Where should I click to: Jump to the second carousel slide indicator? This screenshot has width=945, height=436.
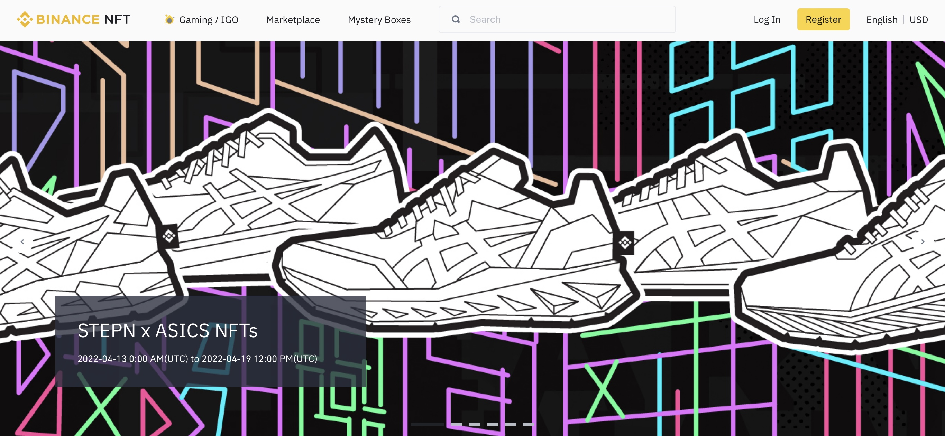(456, 424)
